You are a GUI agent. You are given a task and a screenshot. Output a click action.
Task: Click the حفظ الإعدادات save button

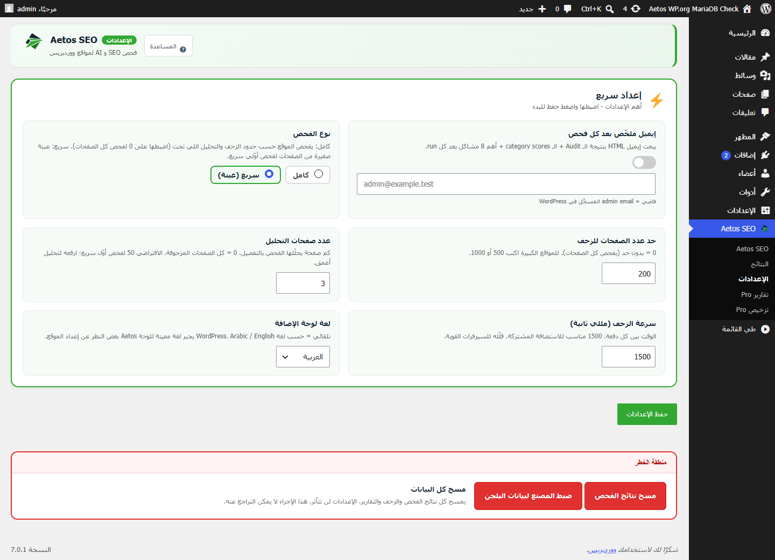tap(647, 414)
